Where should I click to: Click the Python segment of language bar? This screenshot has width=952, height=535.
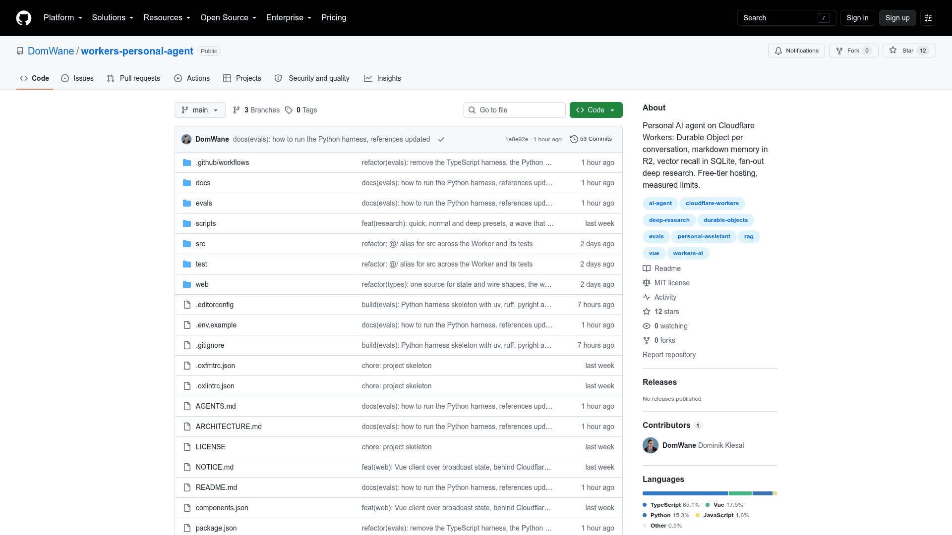763,493
